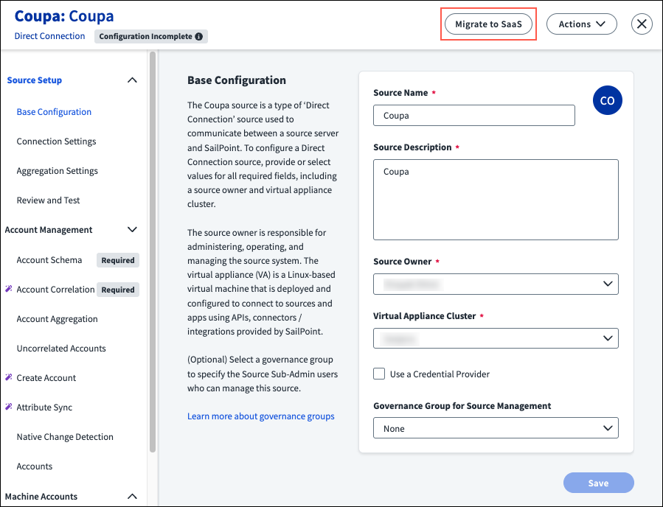Click the Coupa: Coupa title
663x507 pixels.
[64, 16]
